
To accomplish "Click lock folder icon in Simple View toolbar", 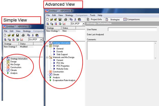I will [x=13, y=35].
